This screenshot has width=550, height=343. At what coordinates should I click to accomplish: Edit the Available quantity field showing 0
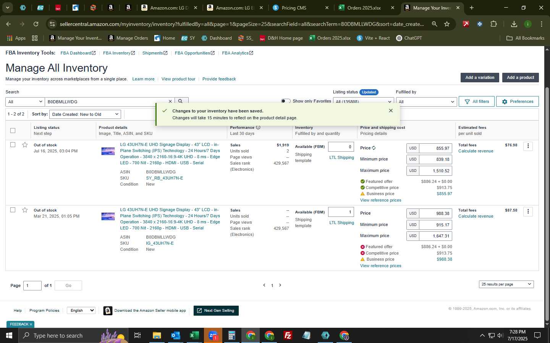pyautogui.click(x=341, y=147)
